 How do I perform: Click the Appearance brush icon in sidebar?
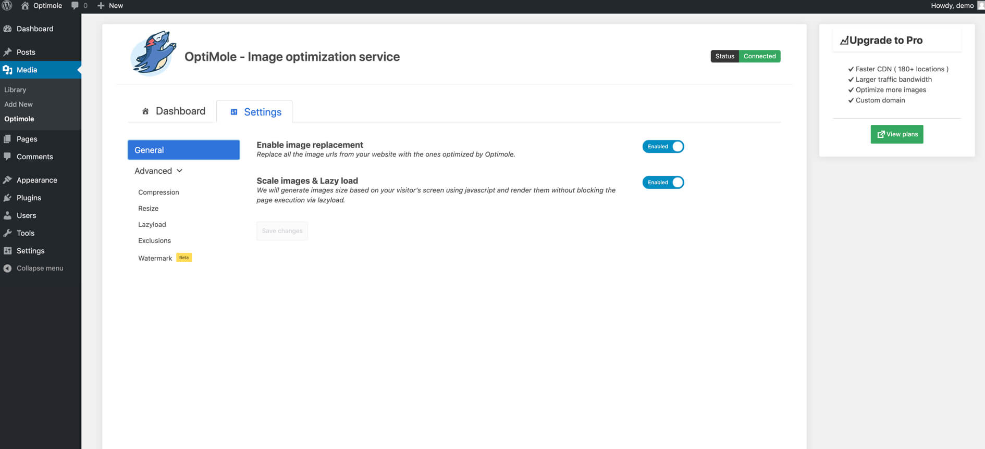[x=7, y=180]
